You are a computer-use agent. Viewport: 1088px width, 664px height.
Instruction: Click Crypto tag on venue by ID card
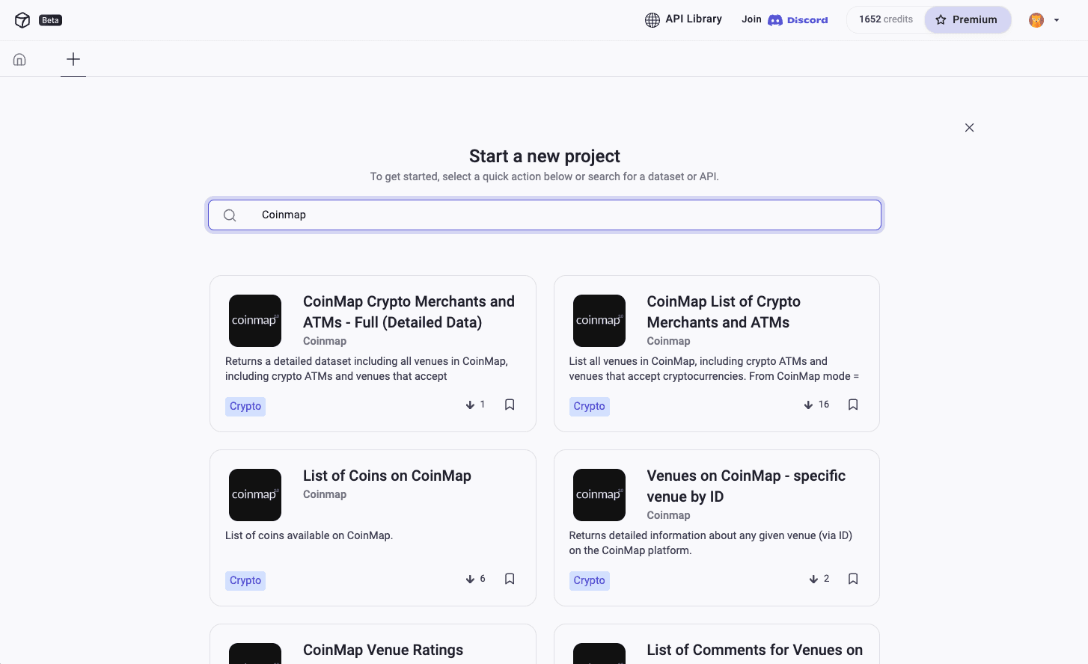(x=589, y=580)
